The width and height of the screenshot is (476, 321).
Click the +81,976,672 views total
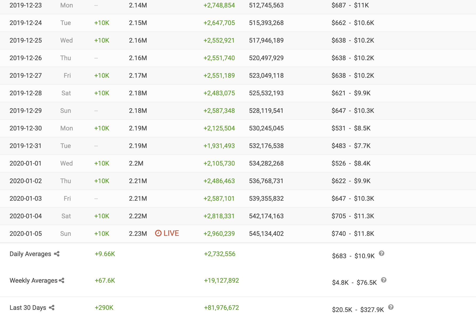pos(221,308)
